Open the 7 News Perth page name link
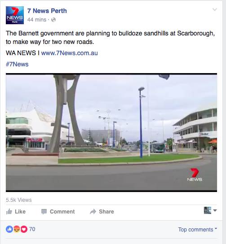Screen dimensions: 226x244 point(47,11)
